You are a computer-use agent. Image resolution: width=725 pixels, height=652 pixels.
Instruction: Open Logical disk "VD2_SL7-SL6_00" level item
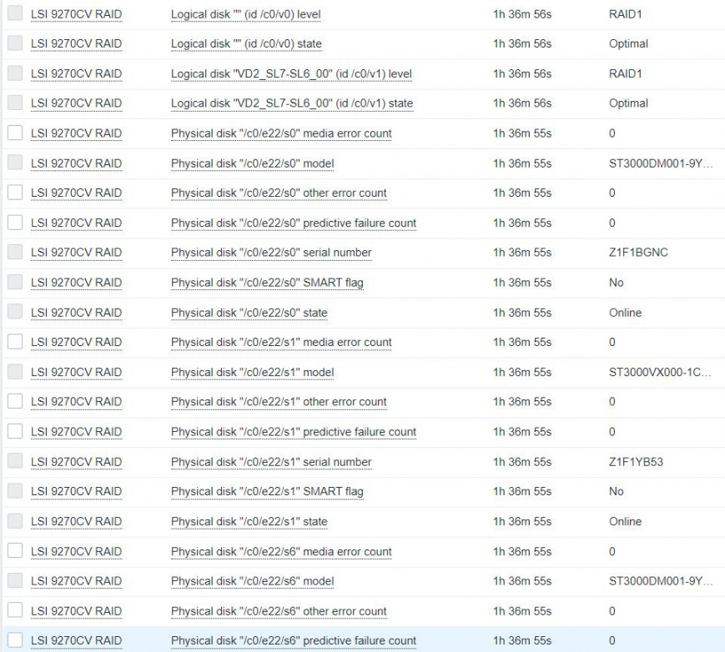pos(291,73)
